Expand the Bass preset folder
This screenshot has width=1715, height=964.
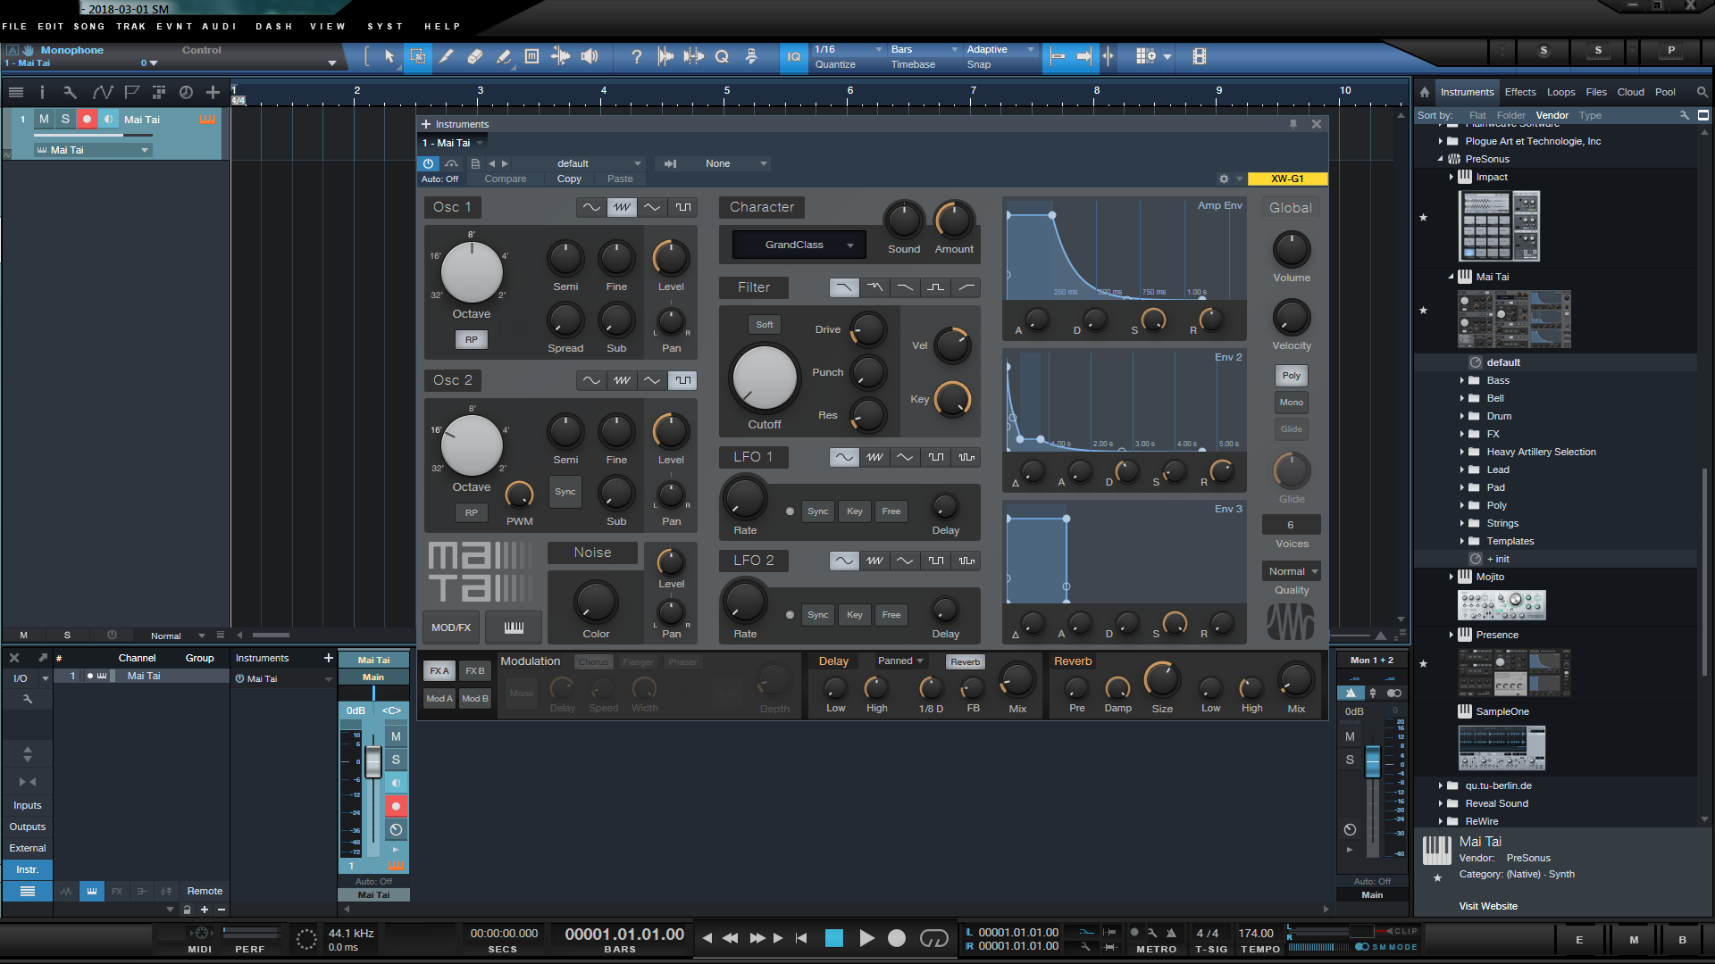[1462, 381]
